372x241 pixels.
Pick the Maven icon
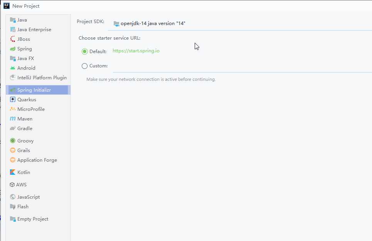(x=13, y=119)
